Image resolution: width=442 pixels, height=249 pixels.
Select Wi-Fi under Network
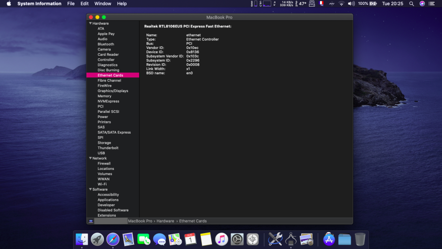point(102,184)
